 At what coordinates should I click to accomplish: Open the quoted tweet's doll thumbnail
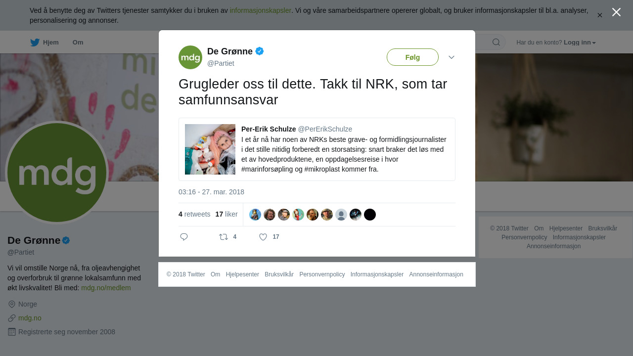210,149
